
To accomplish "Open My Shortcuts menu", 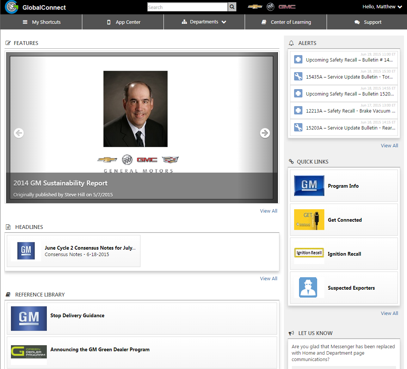I will tap(41, 22).
